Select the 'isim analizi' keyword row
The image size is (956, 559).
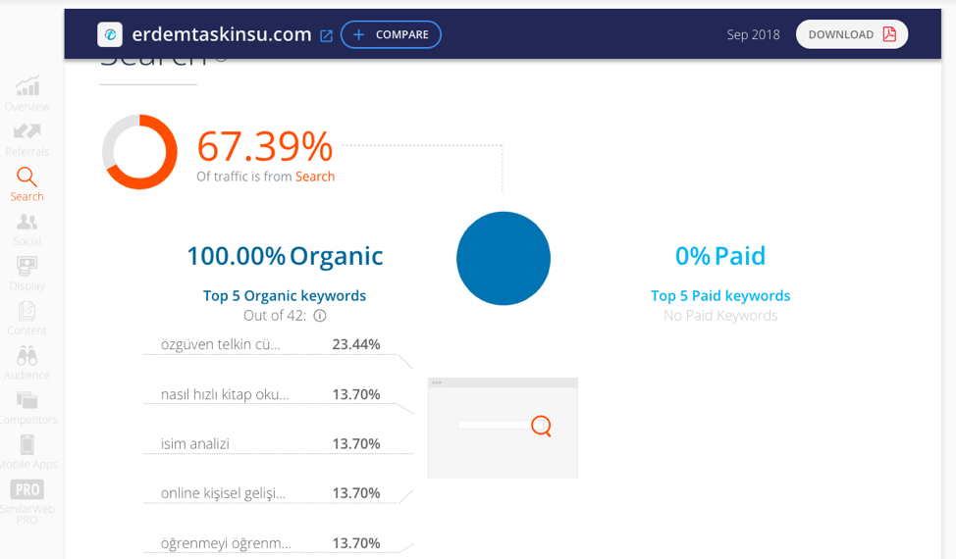195,443
